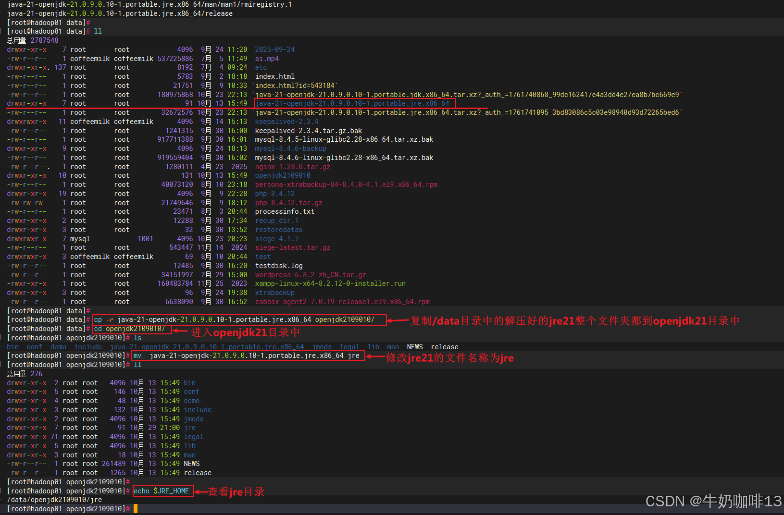Screen dimensions: 784x515
Task: Select the siege-latest.tar.gz archive name
Action: point(292,247)
